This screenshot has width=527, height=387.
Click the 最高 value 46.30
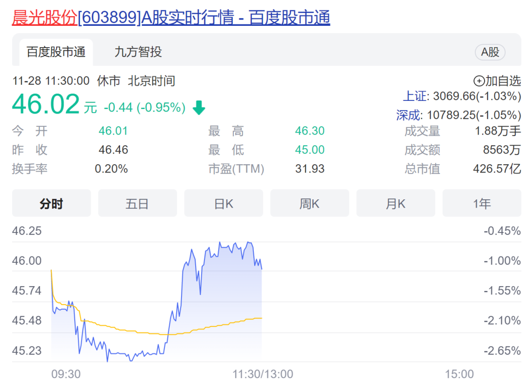310,131
